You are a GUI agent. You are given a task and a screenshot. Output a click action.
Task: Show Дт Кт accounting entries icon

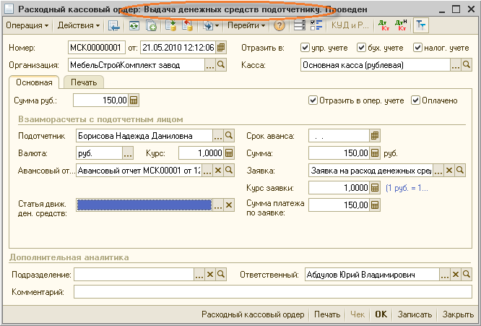click(384, 25)
